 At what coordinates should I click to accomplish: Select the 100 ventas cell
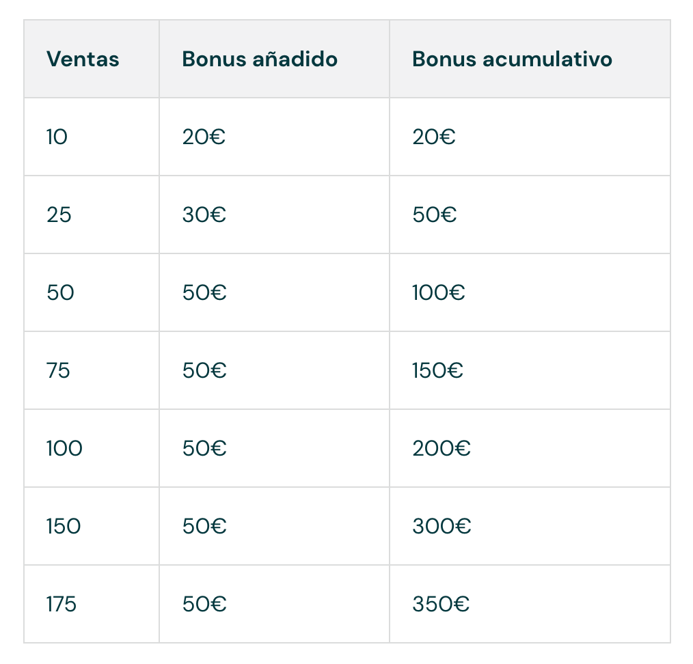click(64, 449)
